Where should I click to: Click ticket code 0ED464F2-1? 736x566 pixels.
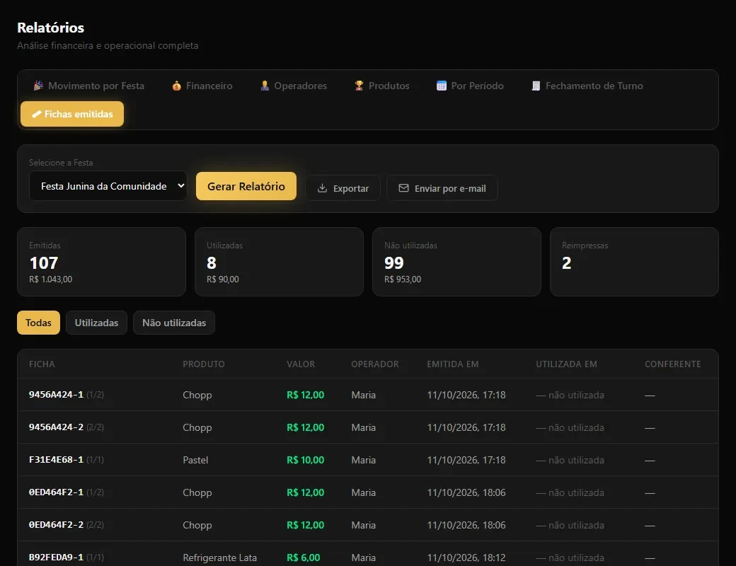point(57,492)
